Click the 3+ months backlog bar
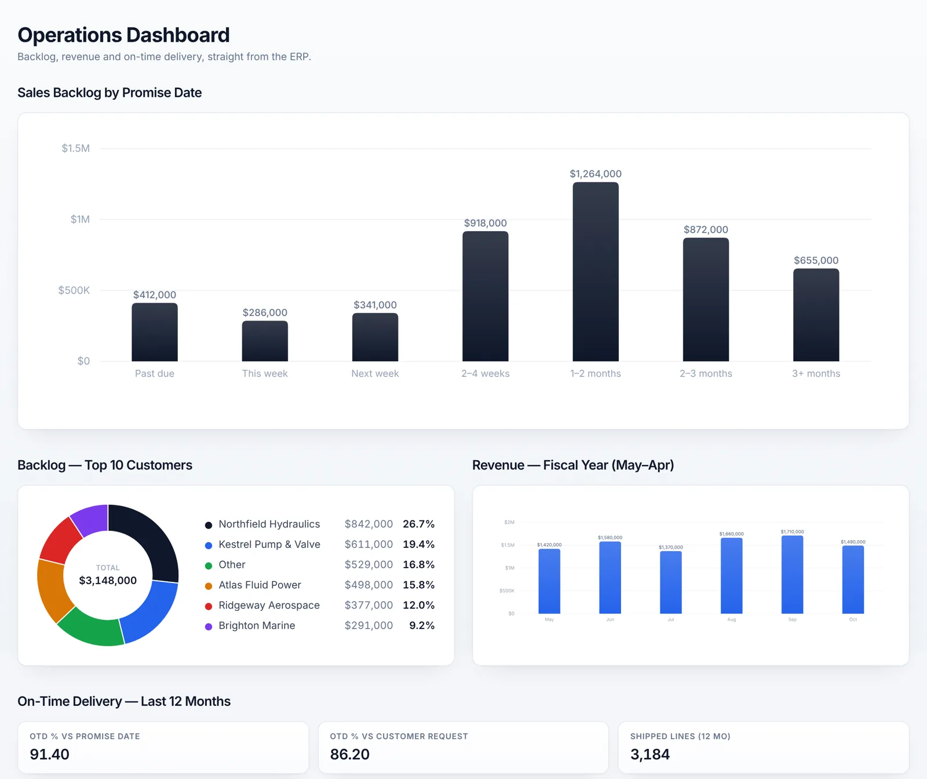The width and height of the screenshot is (927, 779). [816, 315]
